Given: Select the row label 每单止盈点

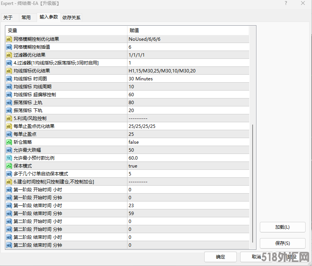Looking at the screenshot, I should tap(25, 134).
